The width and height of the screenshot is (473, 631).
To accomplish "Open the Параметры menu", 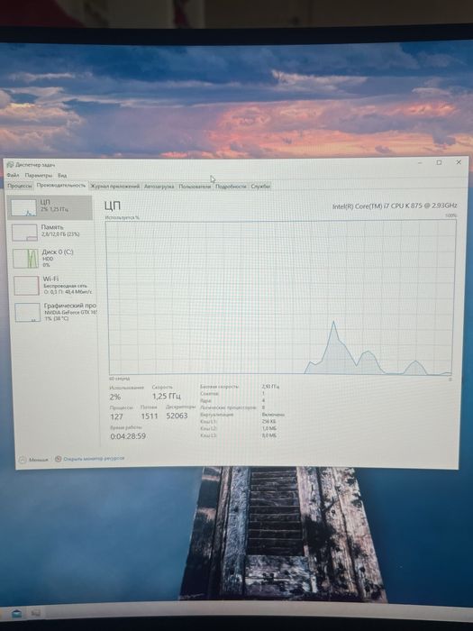I will pos(38,176).
